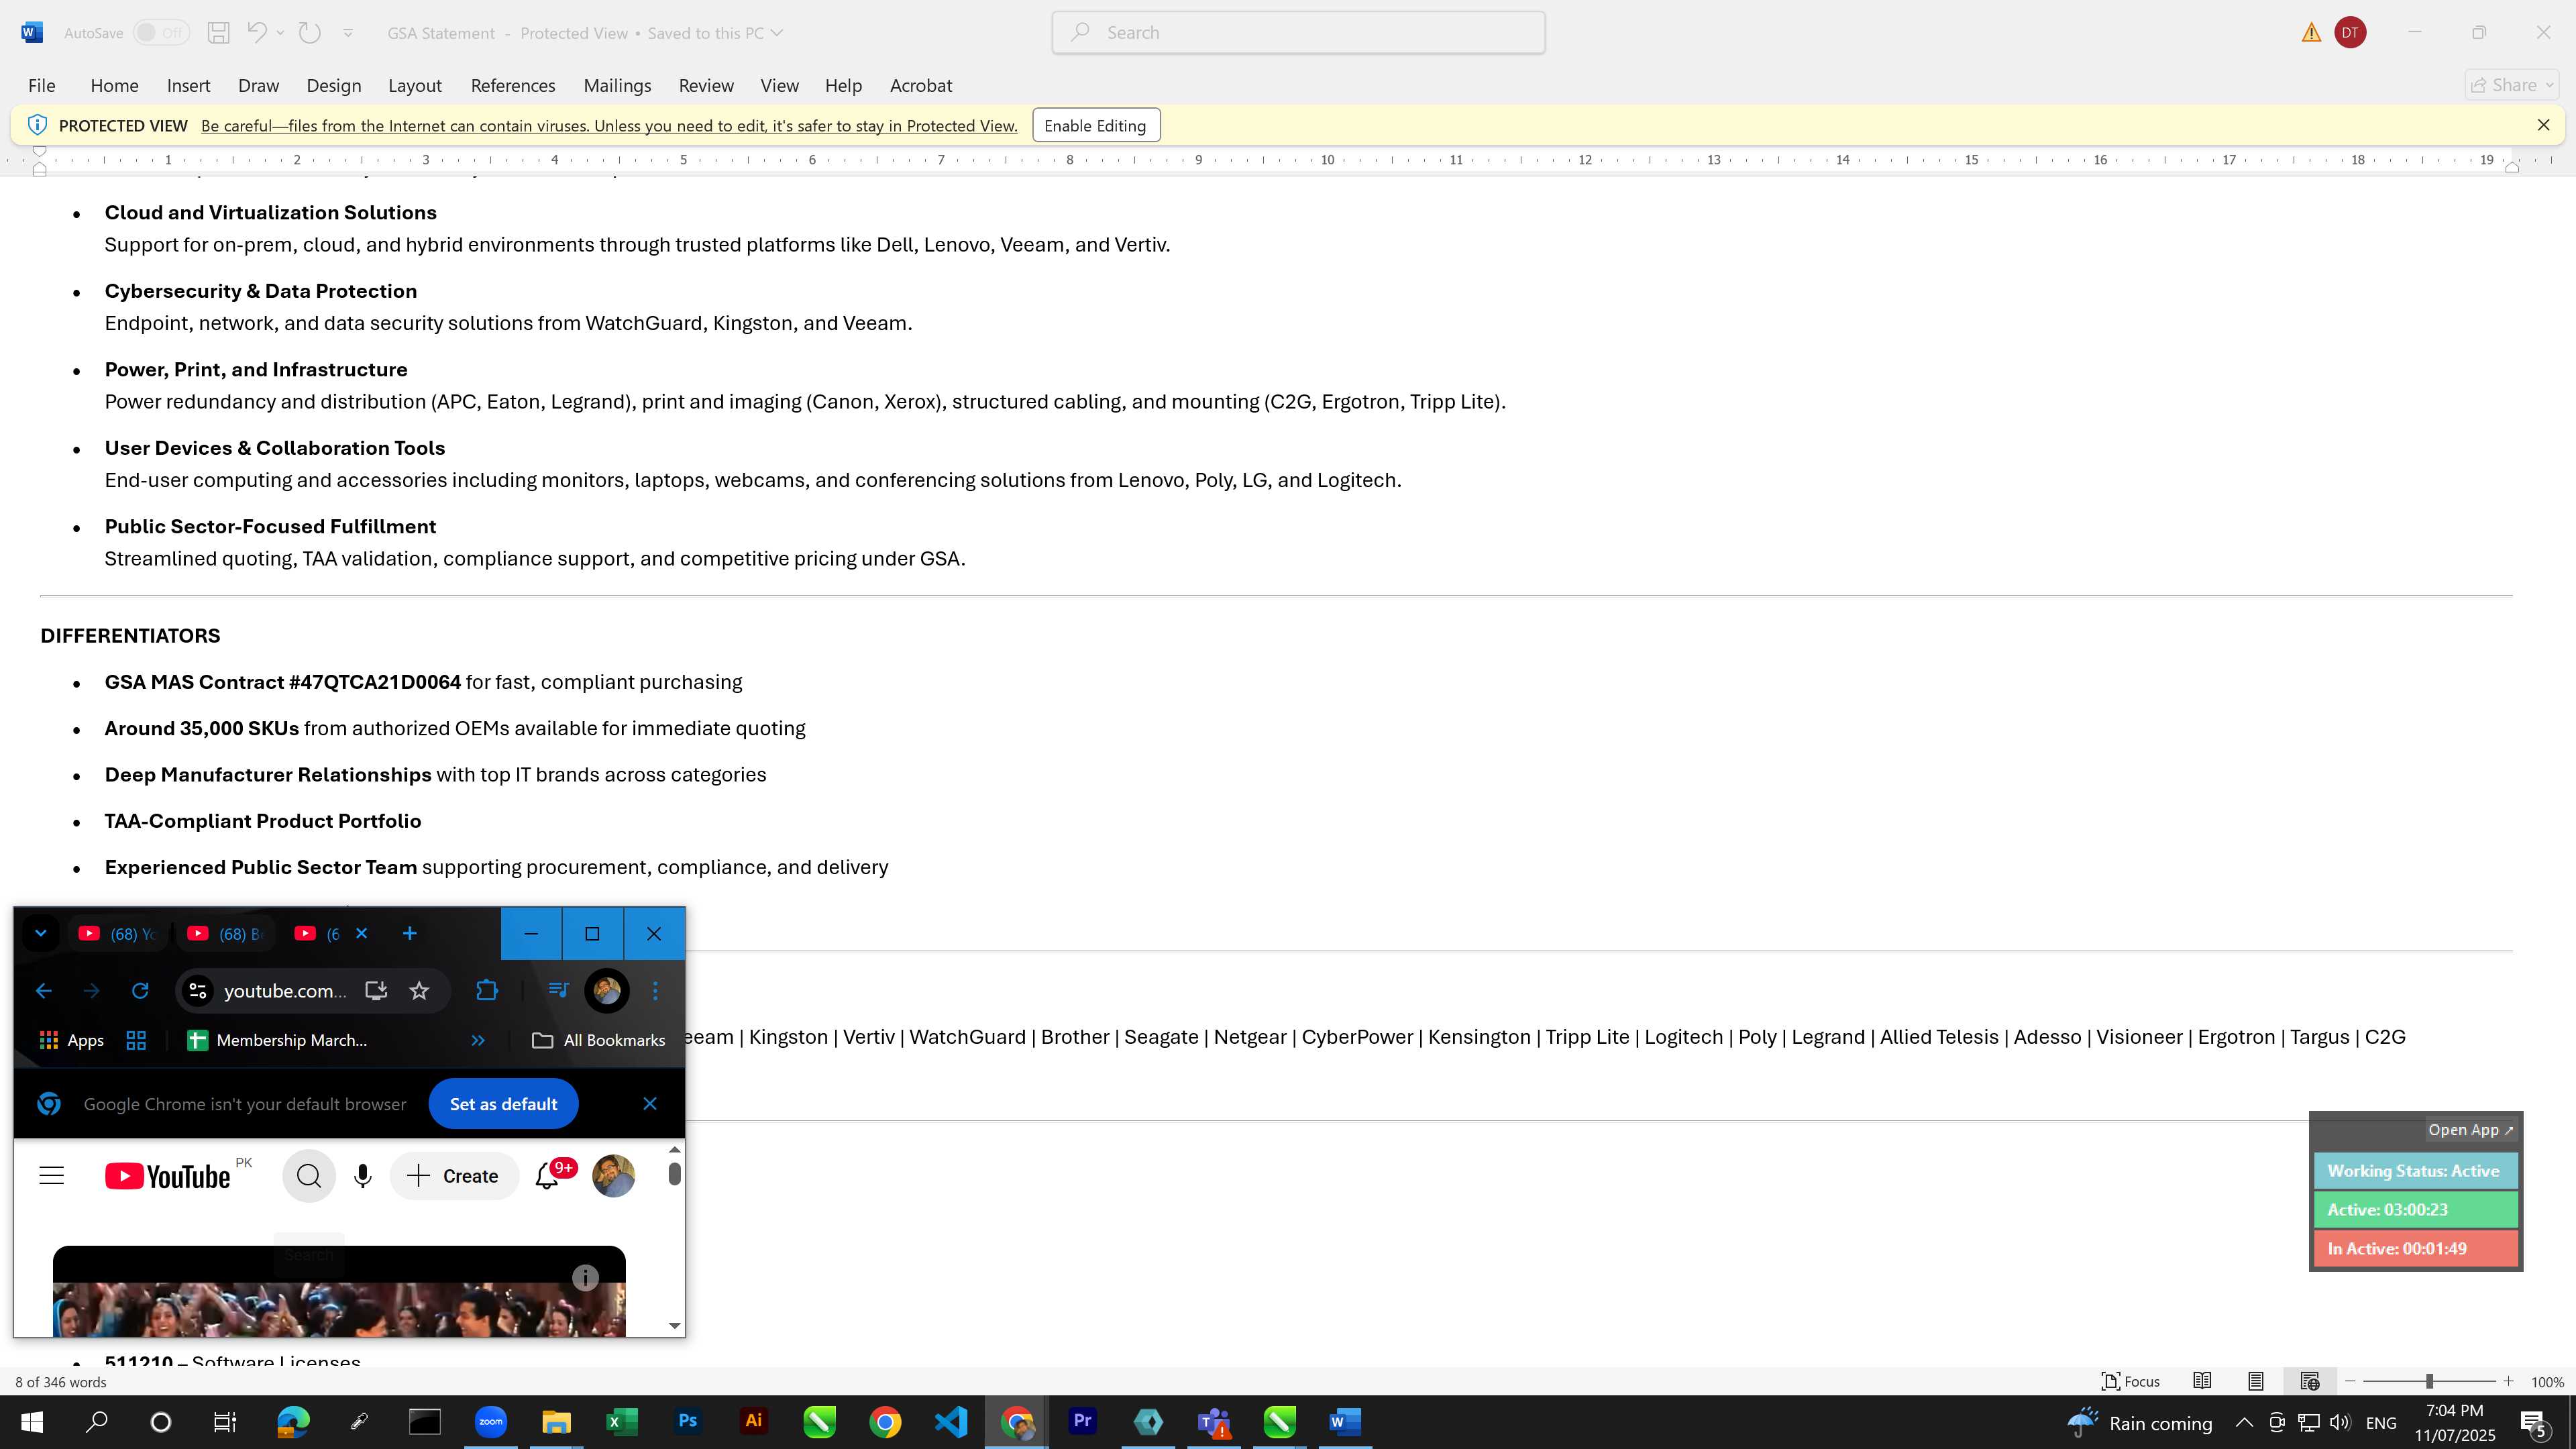Open the References tab

[x=513, y=86]
